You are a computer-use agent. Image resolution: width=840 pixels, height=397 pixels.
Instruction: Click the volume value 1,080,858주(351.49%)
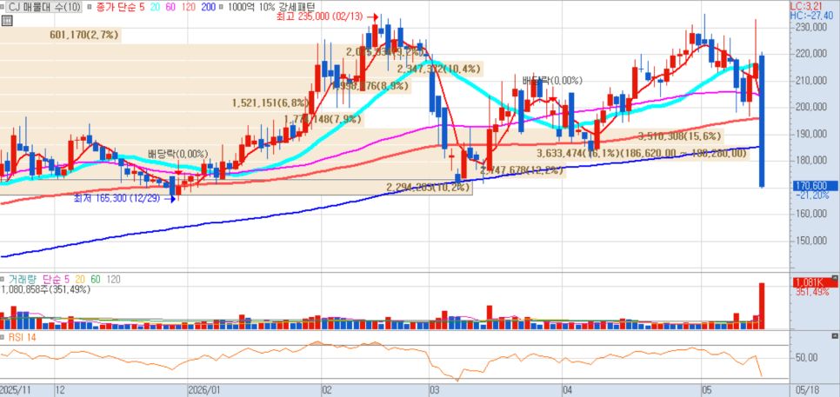click(46, 289)
